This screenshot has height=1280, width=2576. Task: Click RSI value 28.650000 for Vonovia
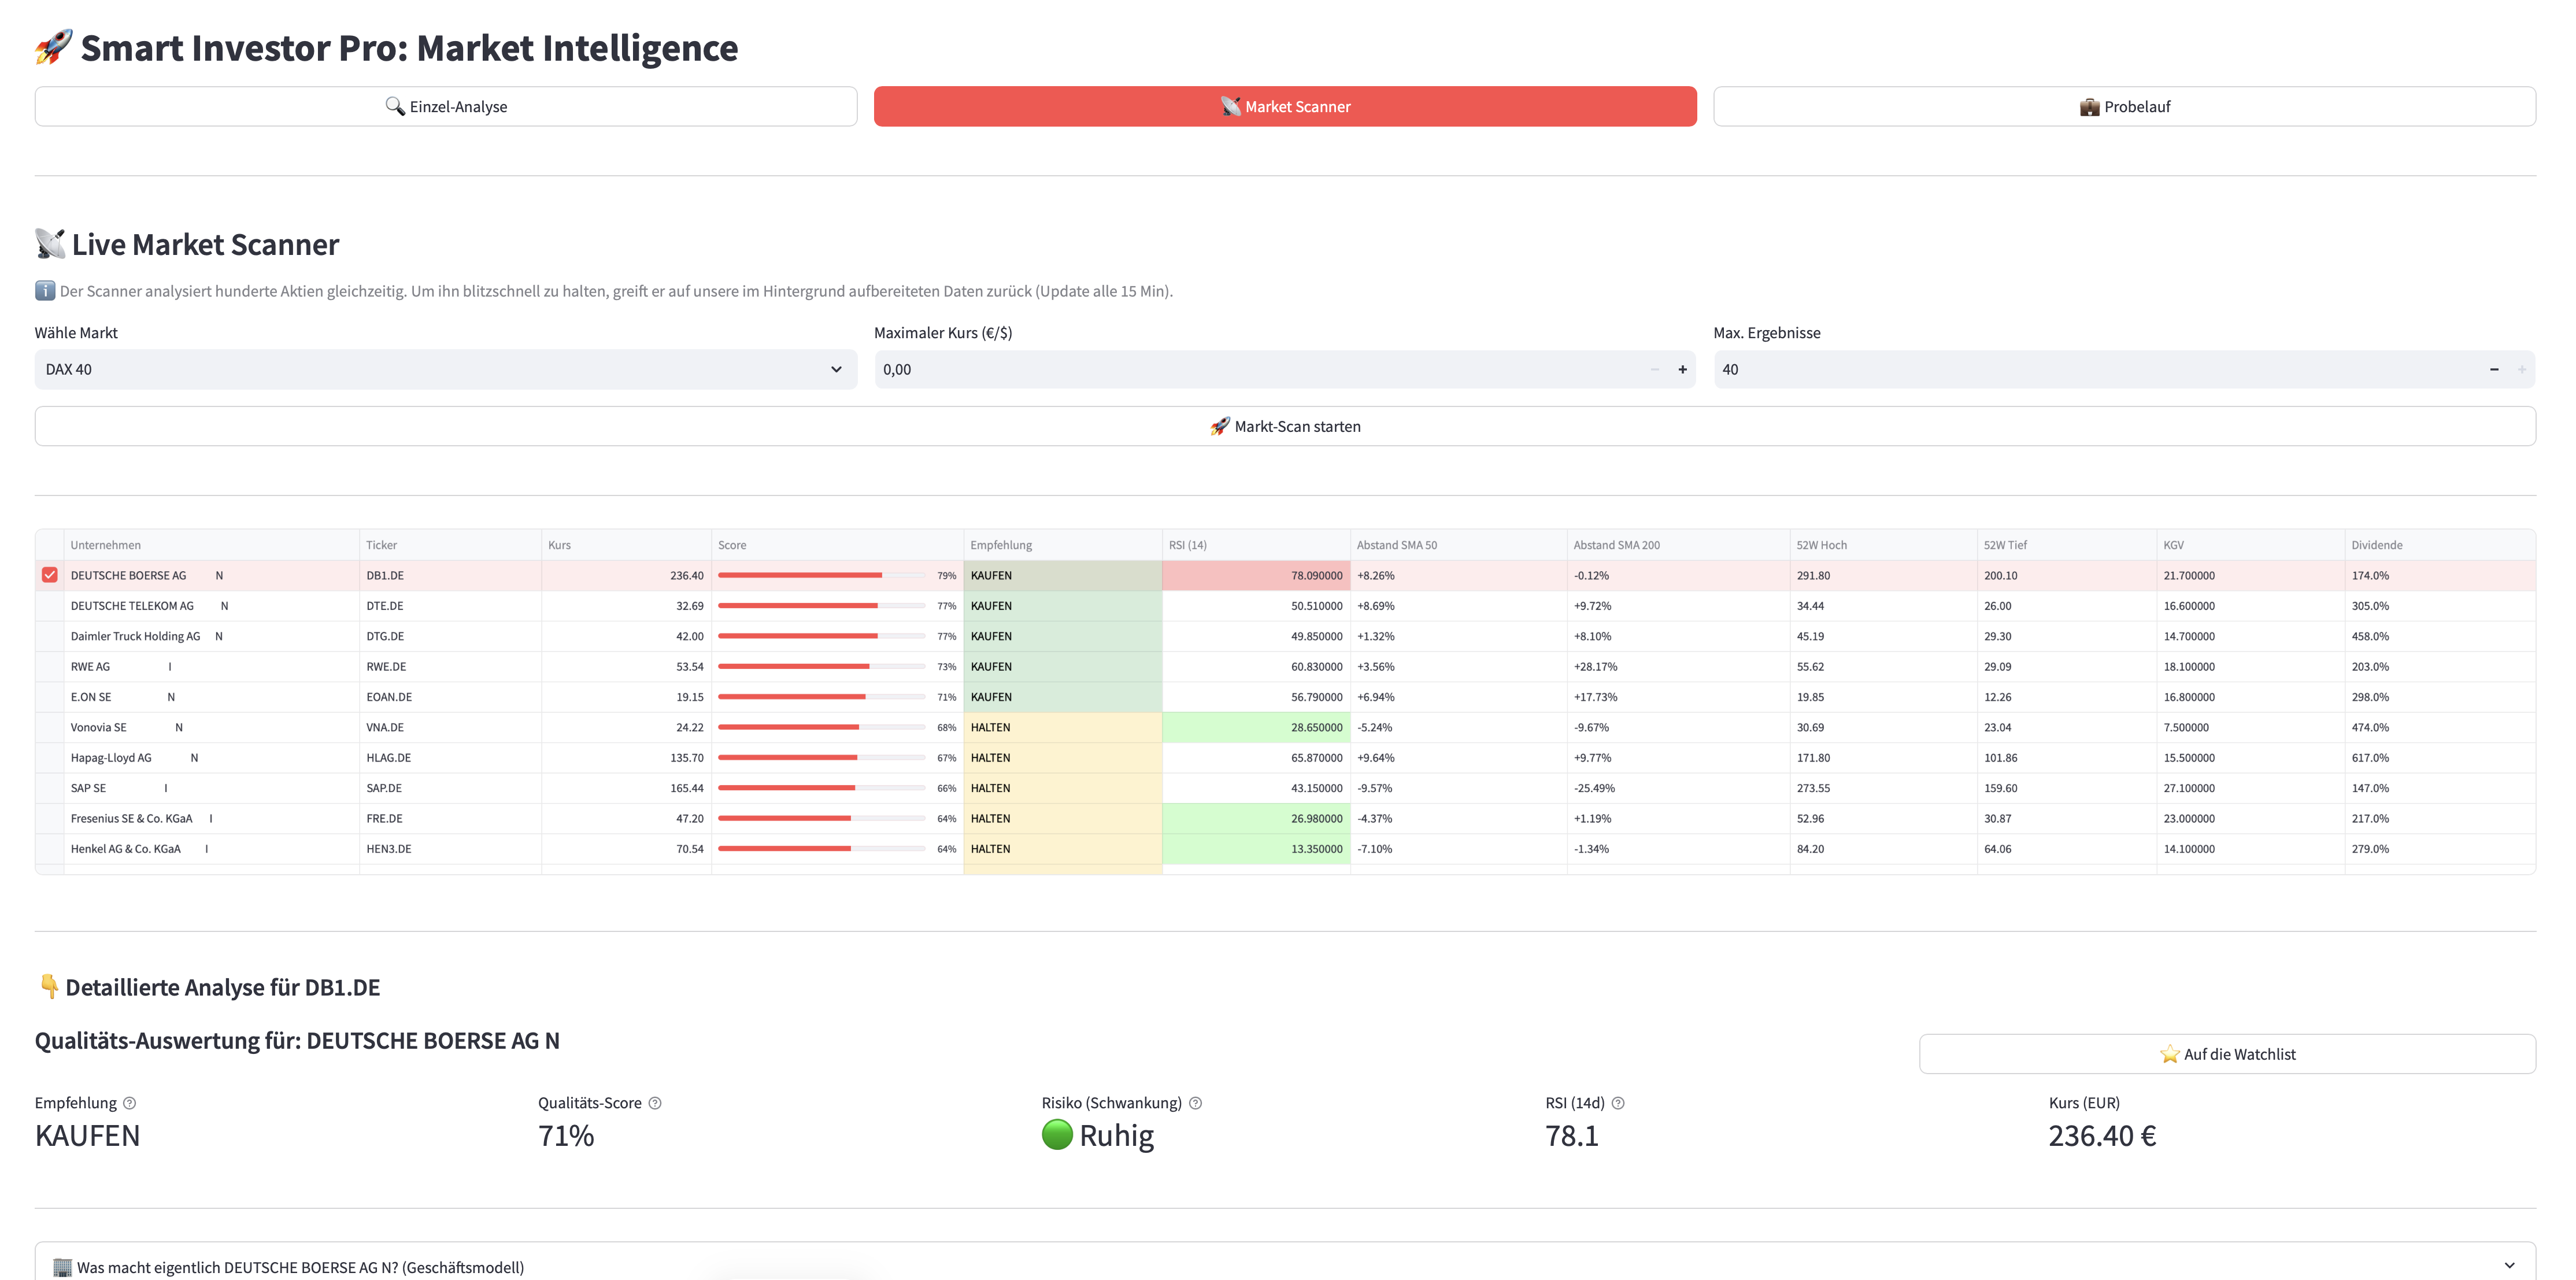click(x=1256, y=727)
